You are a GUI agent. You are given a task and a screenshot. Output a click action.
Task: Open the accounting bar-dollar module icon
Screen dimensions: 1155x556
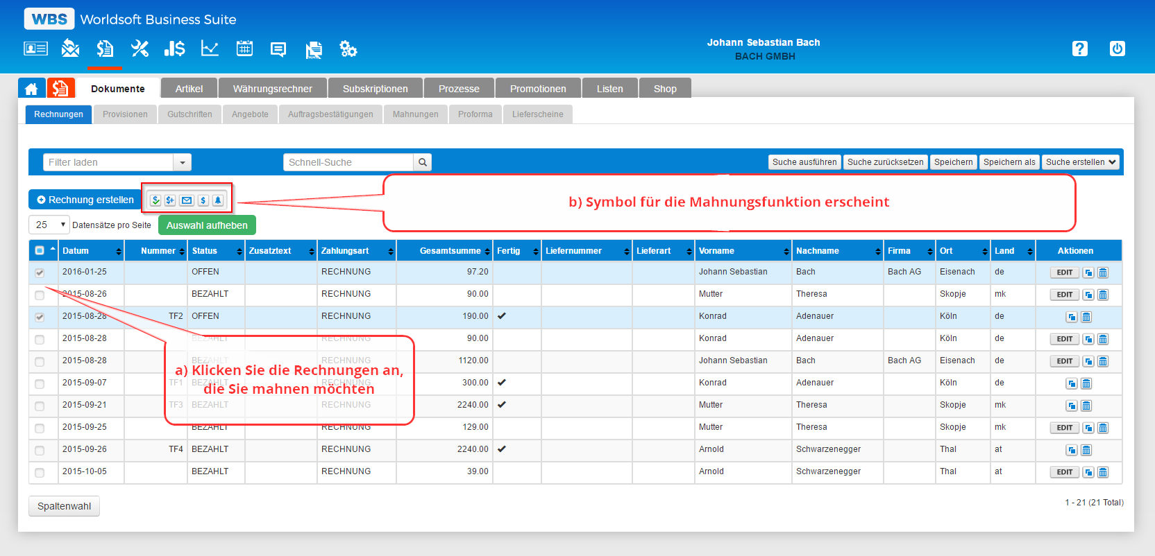(x=174, y=49)
